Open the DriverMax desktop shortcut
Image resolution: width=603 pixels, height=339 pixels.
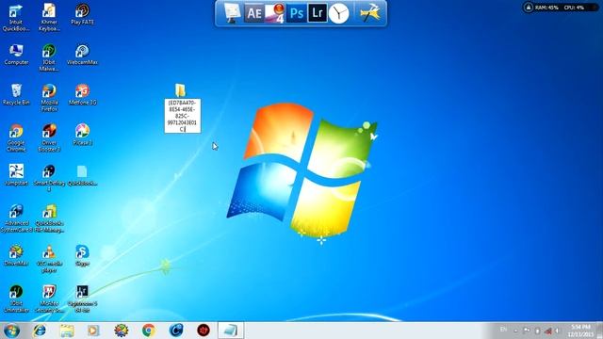pos(16,255)
